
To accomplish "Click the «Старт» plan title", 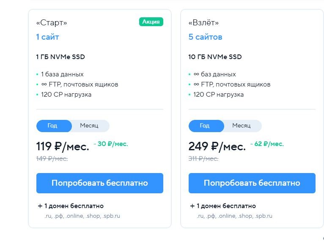I will pyautogui.click(x=52, y=22).
